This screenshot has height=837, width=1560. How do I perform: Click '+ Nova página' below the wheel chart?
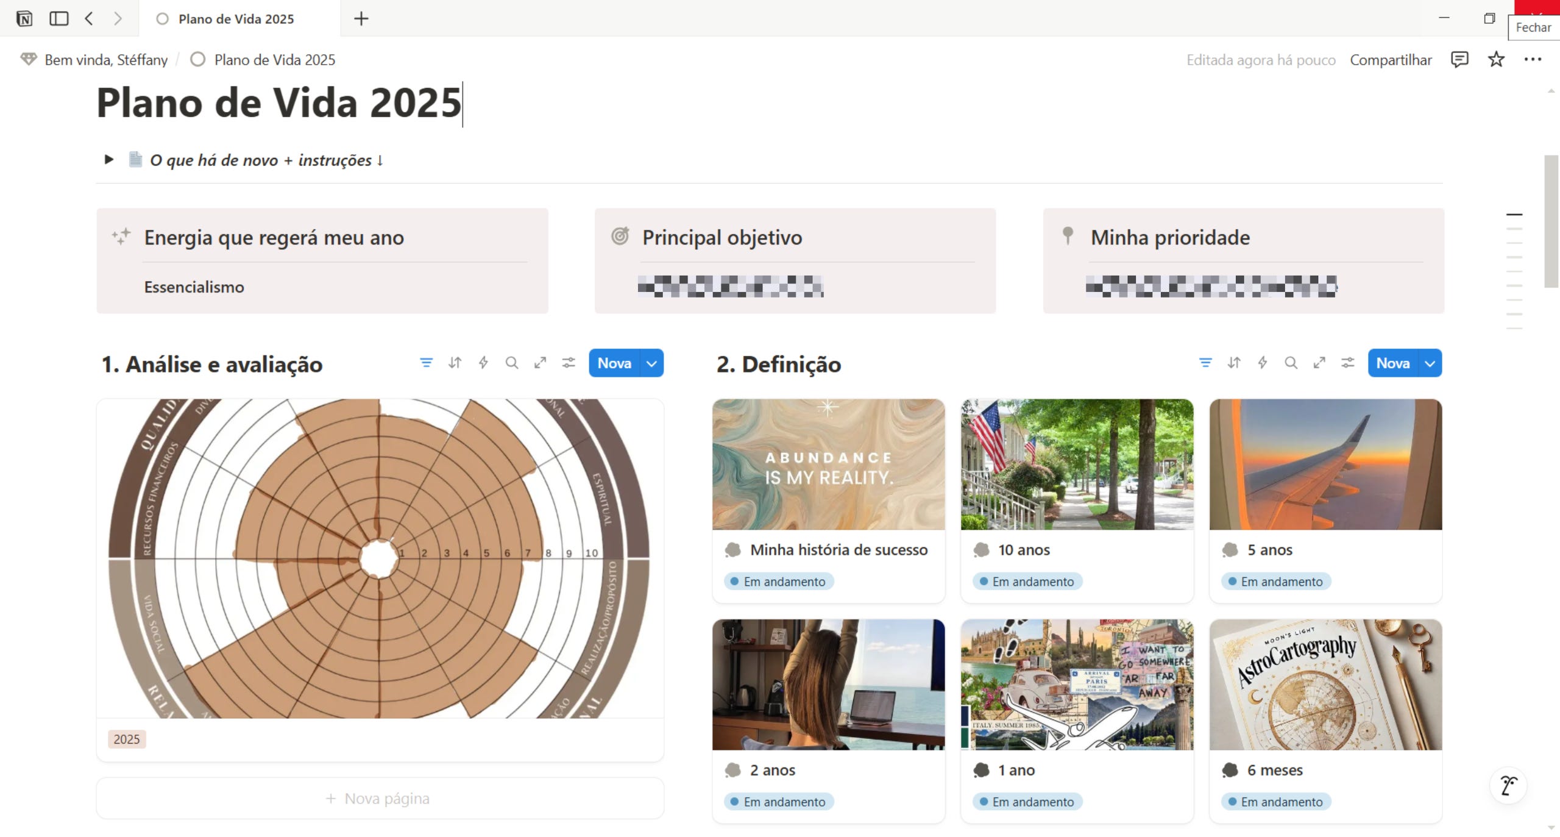click(x=380, y=798)
